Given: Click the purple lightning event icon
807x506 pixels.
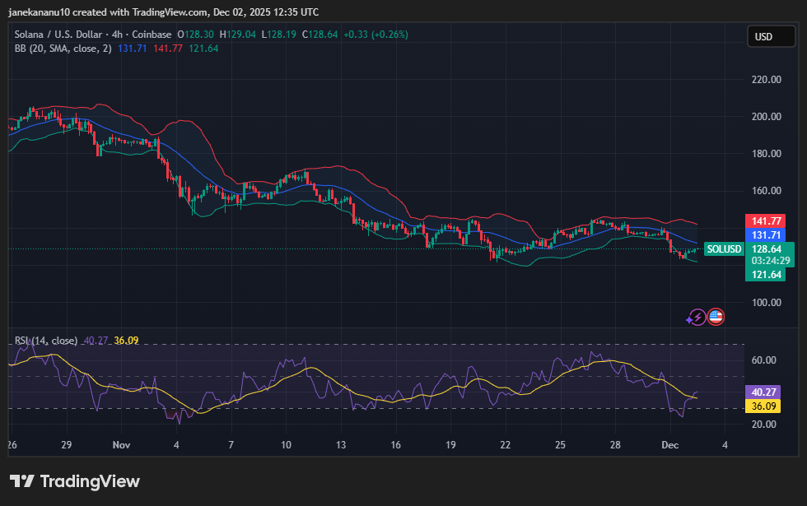Looking at the screenshot, I should (697, 317).
